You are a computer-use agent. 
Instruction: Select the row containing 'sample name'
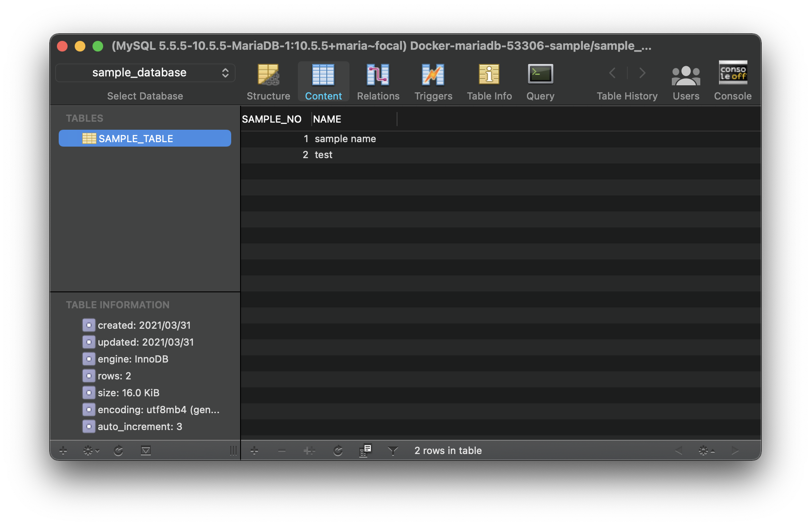[345, 139]
